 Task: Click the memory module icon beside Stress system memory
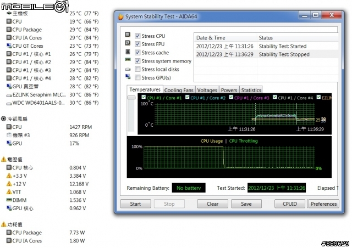[128, 60]
